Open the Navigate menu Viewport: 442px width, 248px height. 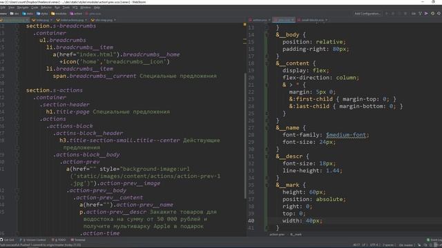23,8
